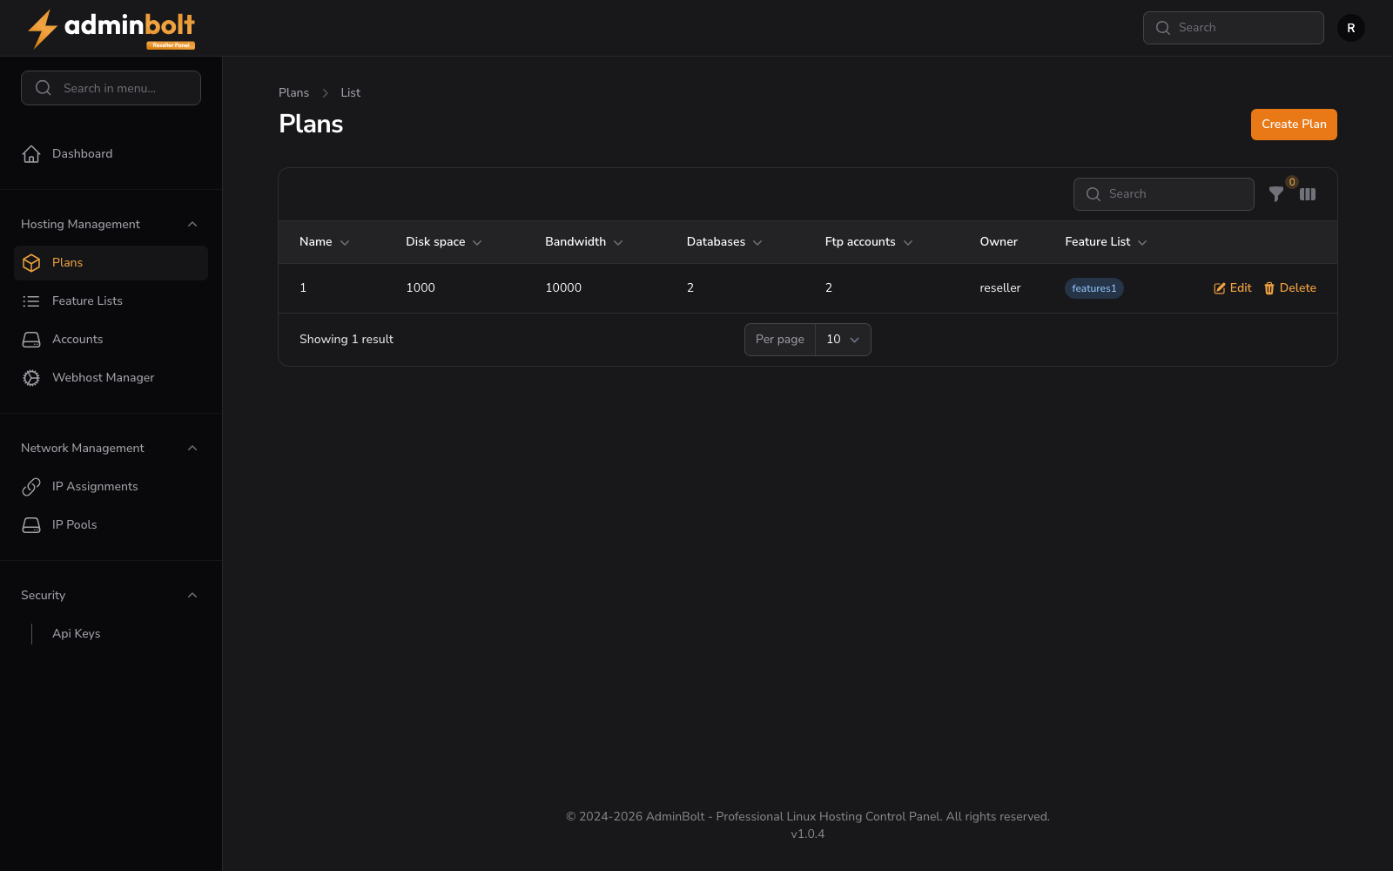Click the edit pencil icon for plan 1
Image resolution: width=1393 pixels, height=871 pixels.
1220,288
